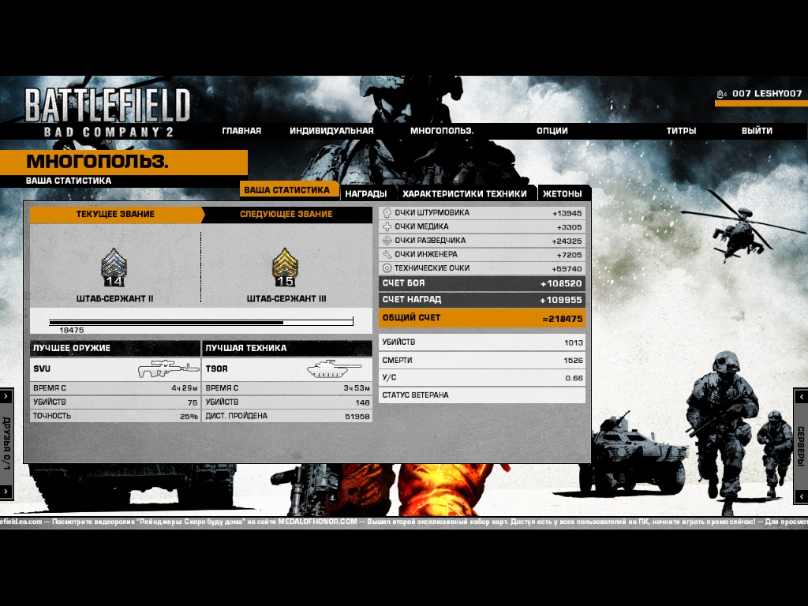
Task: Open the Награды tab
Action: (x=365, y=193)
